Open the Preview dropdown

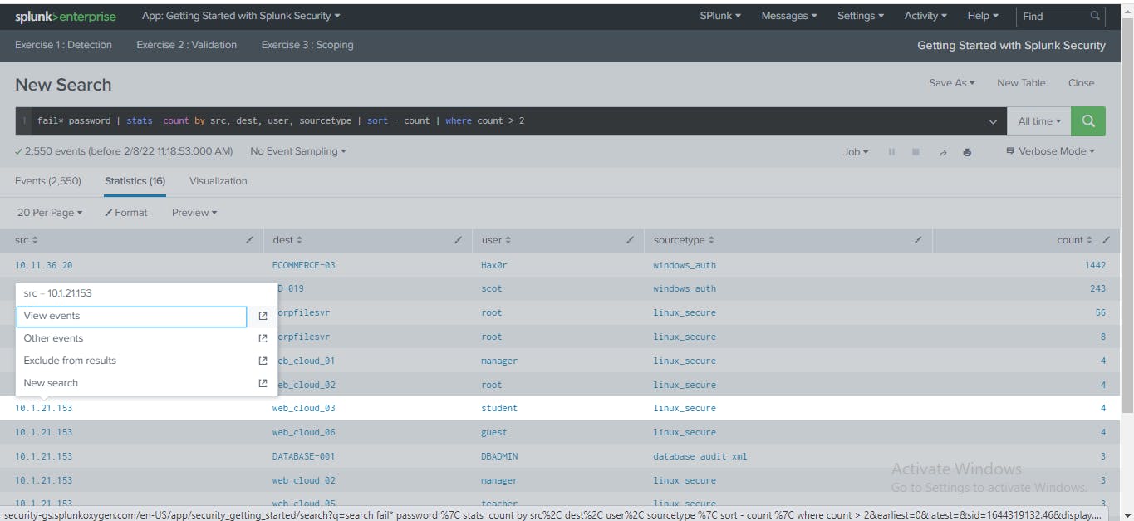[194, 213]
